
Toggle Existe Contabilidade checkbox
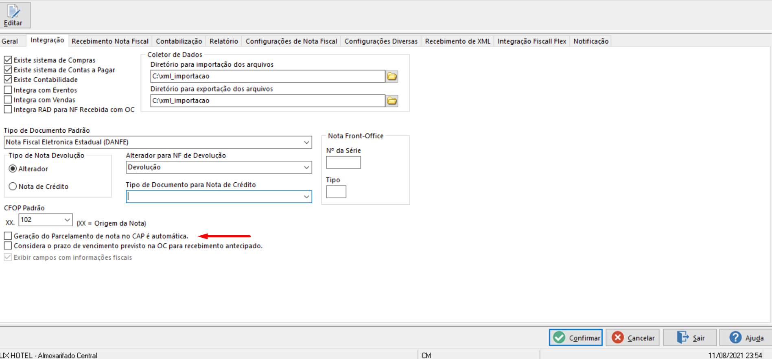point(8,79)
